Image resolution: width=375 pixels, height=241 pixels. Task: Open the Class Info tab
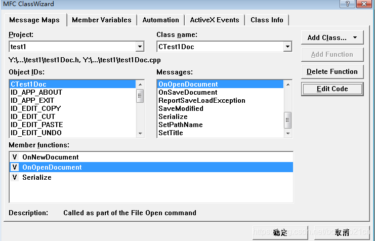(x=267, y=20)
